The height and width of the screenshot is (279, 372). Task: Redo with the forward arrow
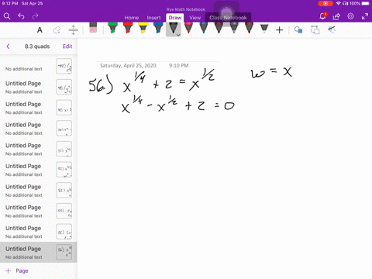(35, 16)
